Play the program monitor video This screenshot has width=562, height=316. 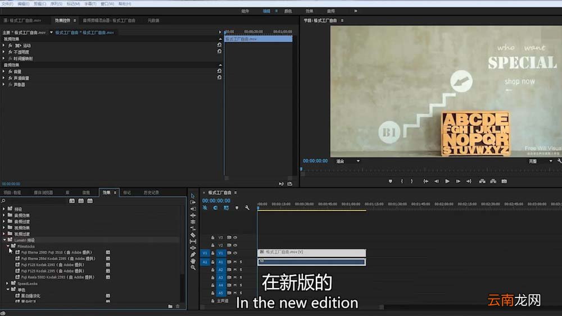pos(447,181)
